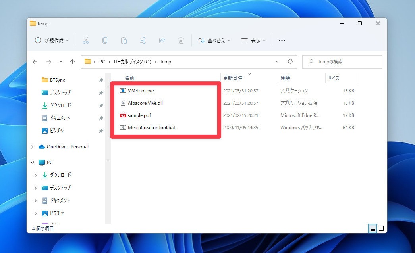415x253 pixels.
Task: Click the sample.pdf PDF icon
Action: tap(123, 115)
